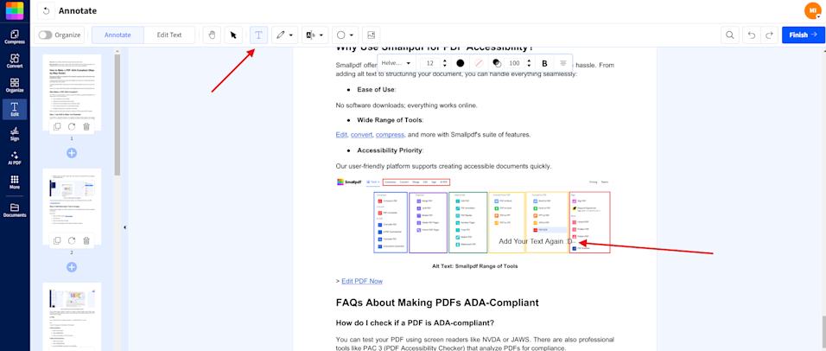Click 'Alt Text: Smallpdf Range of Tools' caption
826x351 pixels.
(474, 266)
